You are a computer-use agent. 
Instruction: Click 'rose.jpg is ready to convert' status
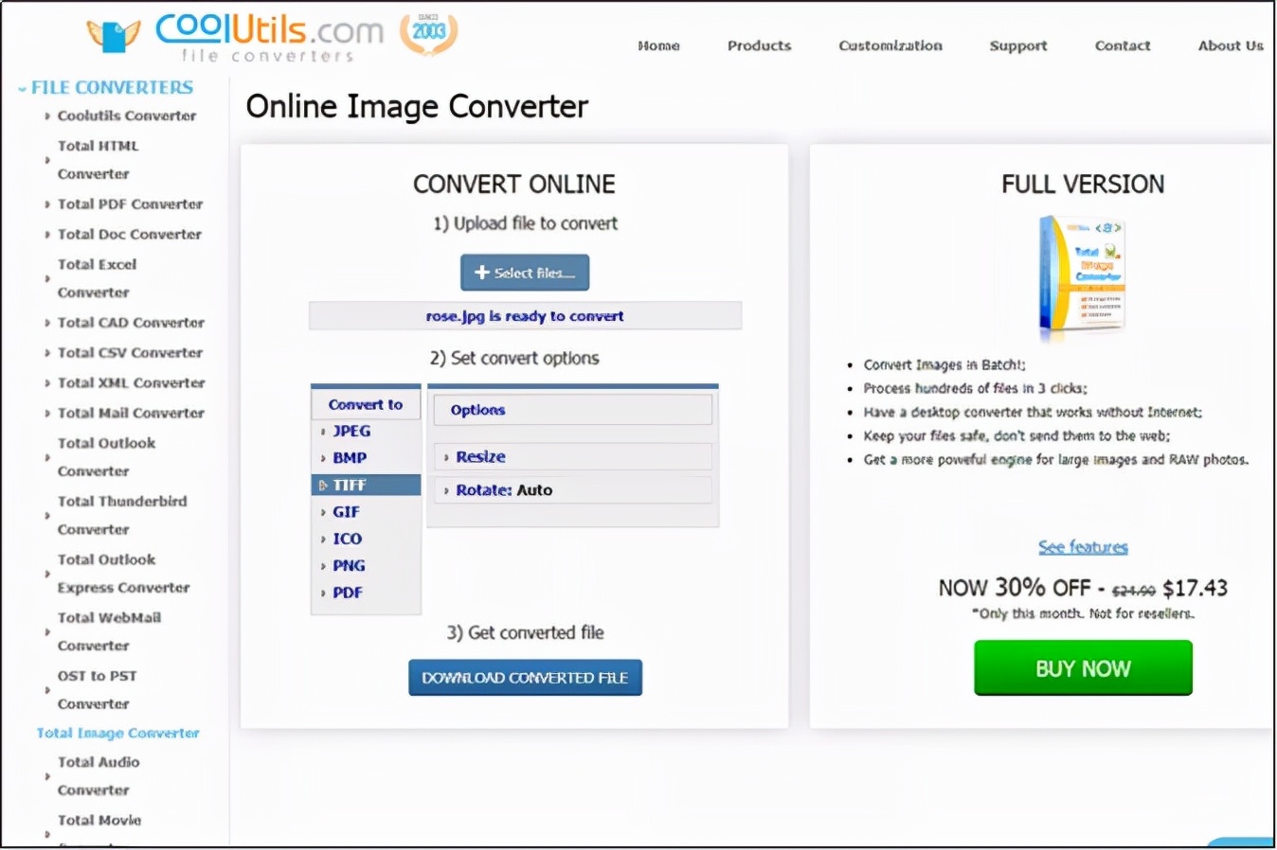525,316
